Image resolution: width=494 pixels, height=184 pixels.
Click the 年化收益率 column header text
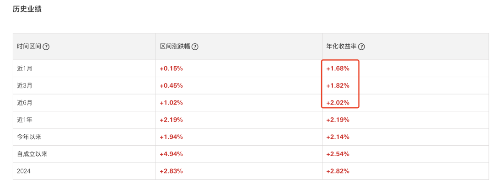(x=341, y=47)
